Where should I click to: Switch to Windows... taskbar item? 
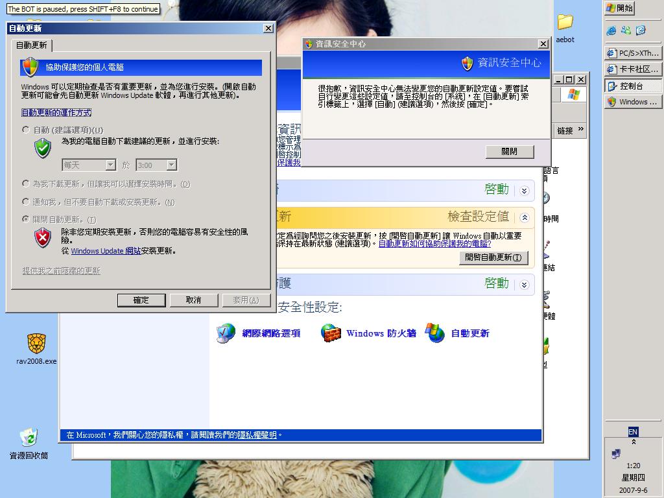(633, 102)
